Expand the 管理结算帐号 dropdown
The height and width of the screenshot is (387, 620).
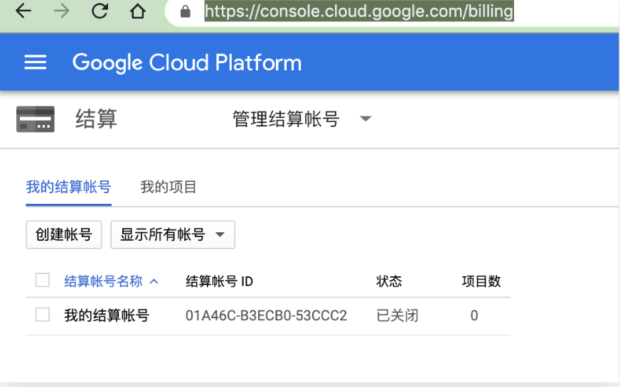(x=365, y=119)
